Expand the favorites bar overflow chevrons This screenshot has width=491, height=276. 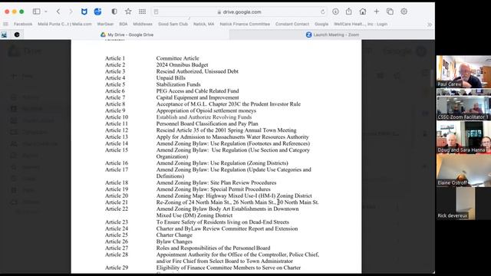[430, 25]
